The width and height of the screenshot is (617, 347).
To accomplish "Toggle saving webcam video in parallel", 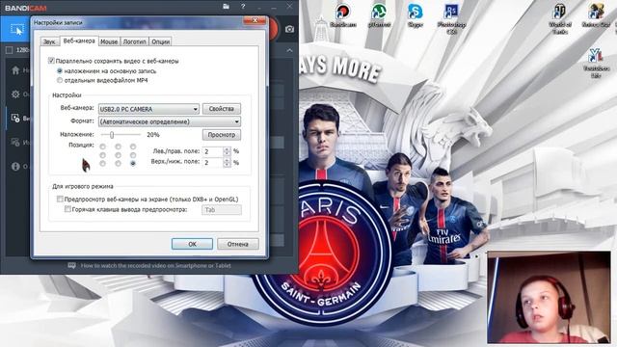I will 51,61.
